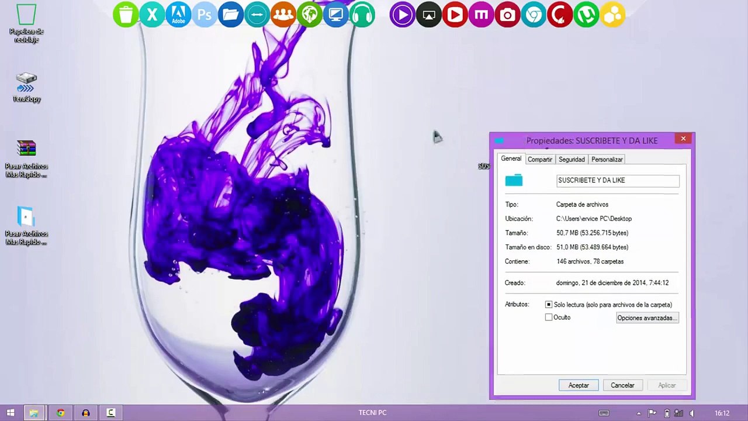Viewport: 748px width, 421px height.
Task: Show hidden system tray icons arrow
Action: (639, 413)
